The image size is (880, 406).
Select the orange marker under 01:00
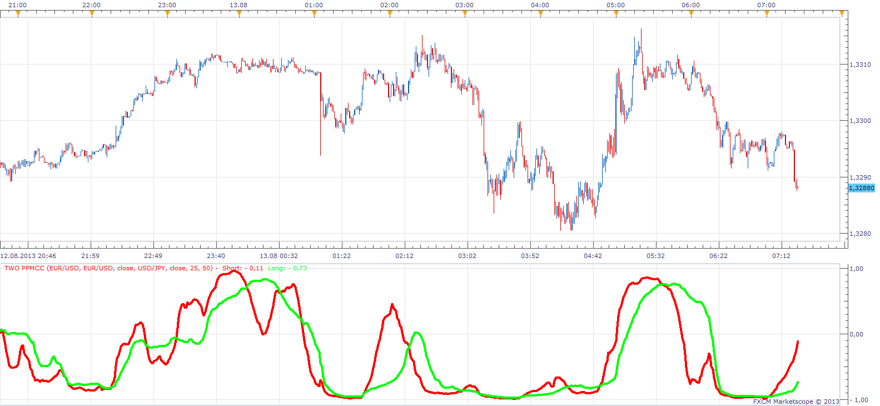click(314, 14)
